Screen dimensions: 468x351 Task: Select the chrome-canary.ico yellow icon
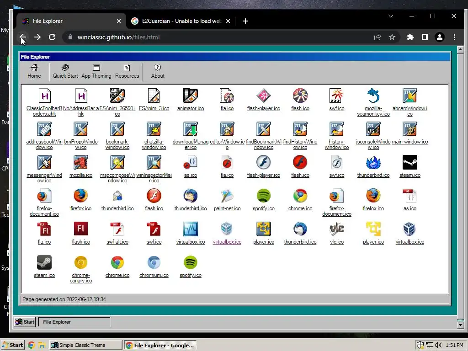[x=81, y=263]
